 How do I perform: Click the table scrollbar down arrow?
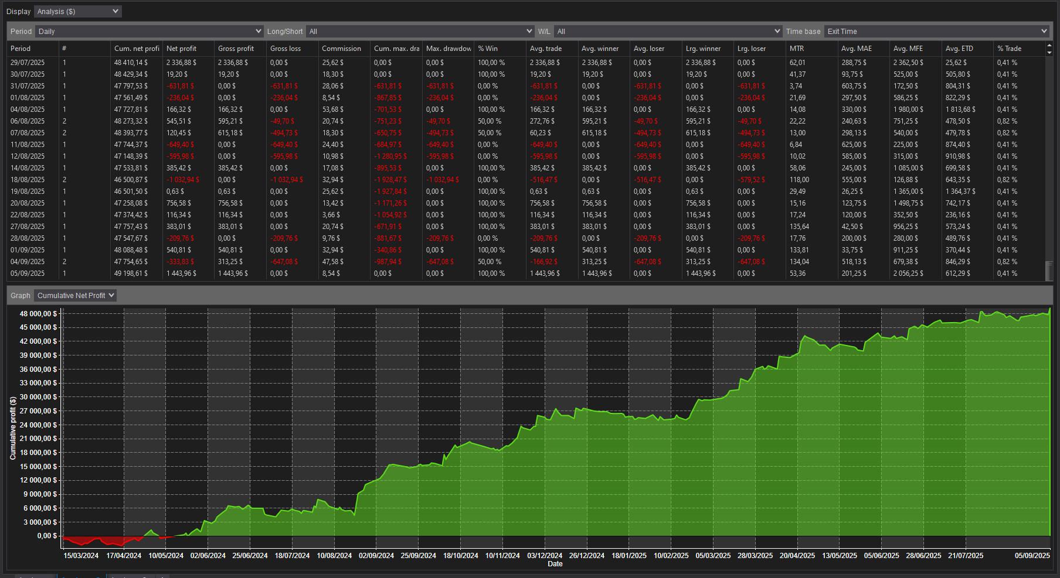[x=1049, y=53]
